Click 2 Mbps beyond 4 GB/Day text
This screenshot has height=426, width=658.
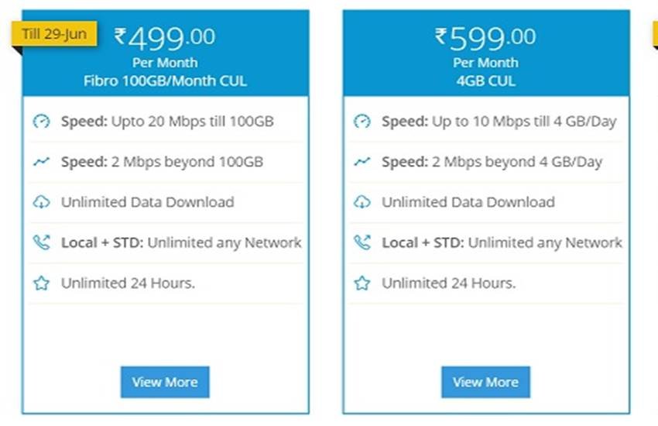pyautogui.click(x=517, y=162)
